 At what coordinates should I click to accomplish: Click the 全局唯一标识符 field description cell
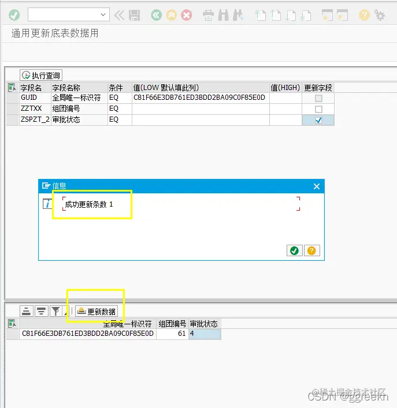coord(79,98)
